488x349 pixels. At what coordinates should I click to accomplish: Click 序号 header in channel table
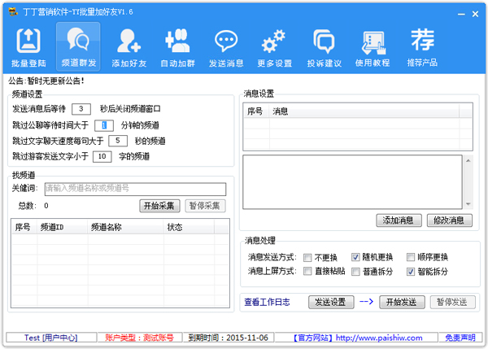24,227
